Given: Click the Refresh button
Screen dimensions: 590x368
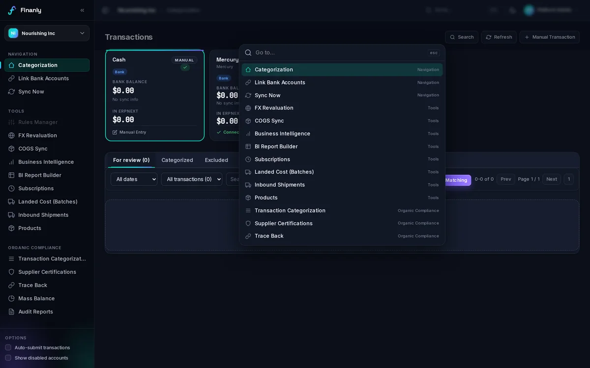Looking at the screenshot, I should tap(499, 37).
